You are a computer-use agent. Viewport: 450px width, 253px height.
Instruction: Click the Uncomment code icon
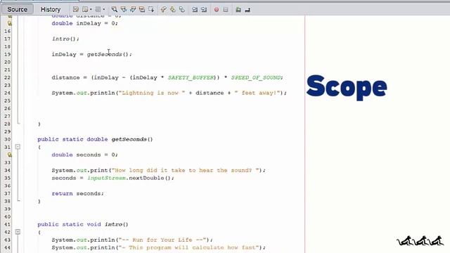(247, 9)
